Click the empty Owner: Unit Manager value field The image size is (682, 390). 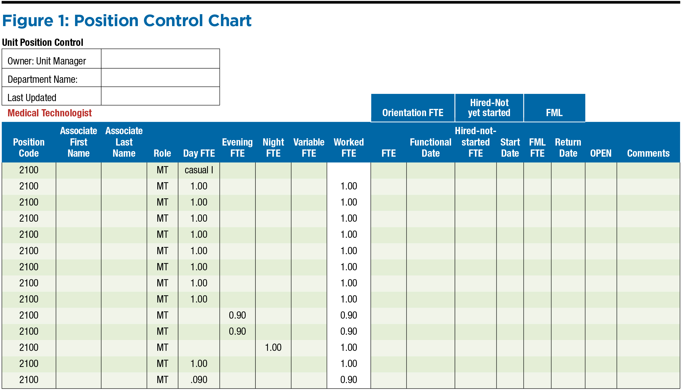[x=160, y=59]
